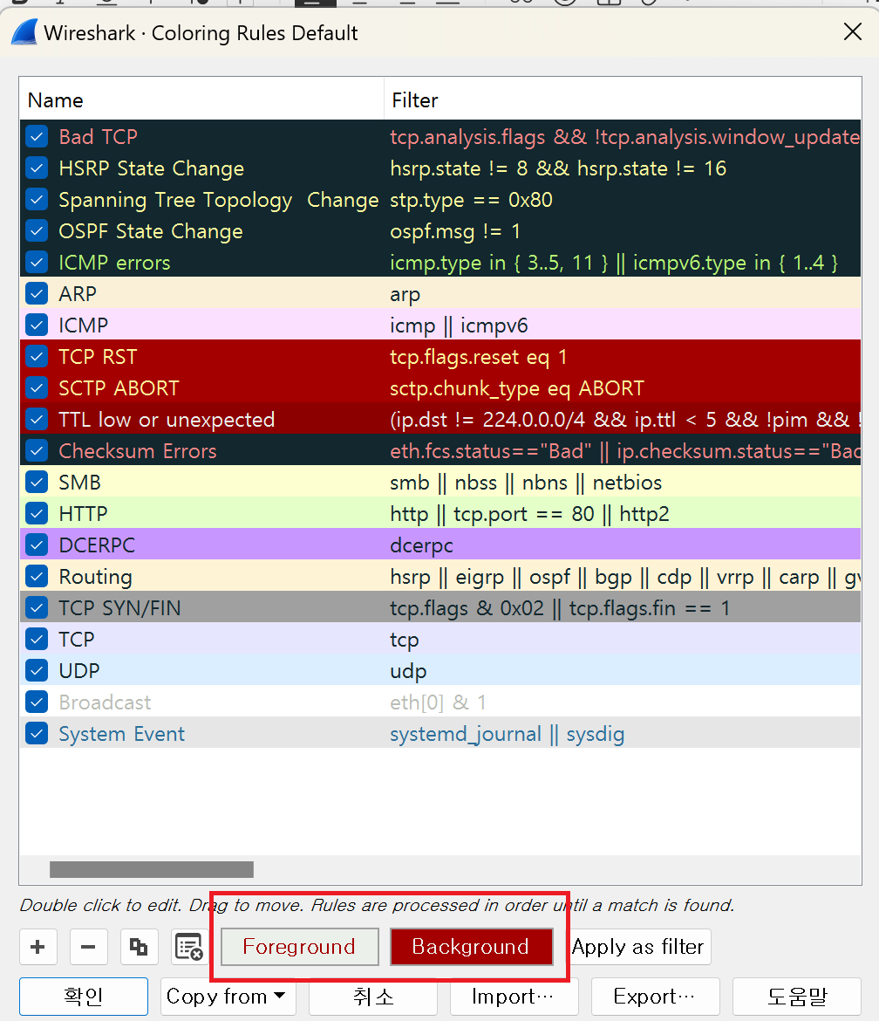Viewport: 879px width, 1021px height.
Task: Select the Checksum Errors rule name
Action: [x=137, y=450]
